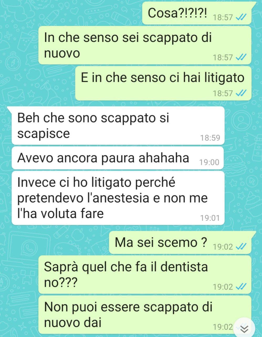Select 'Saprà quel che fa il dentista no???' message
Image resolution: width=262 pixels, height=337 pixels.
[x=145, y=275]
